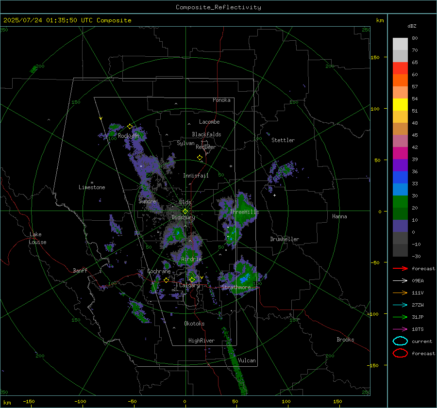Click the red 'forecast' ellipse legend icon
This screenshot has height=408, width=437.
point(400,353)
